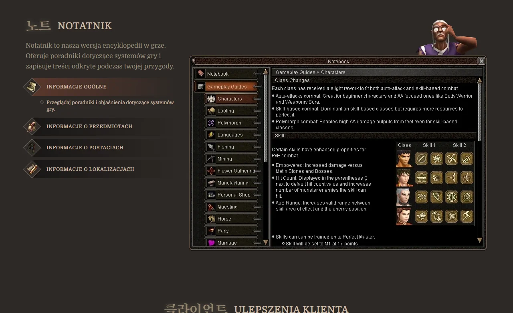Click the 'Gameplay Guides > Characters' breadcrumb
This screenshot has height=313, width=513.
[311, 72]
